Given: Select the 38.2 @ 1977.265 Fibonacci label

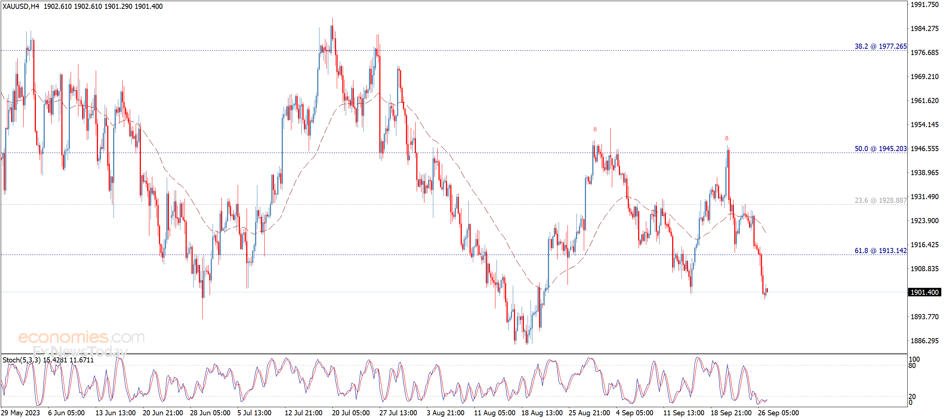Looking at the screenshot, I should 880,47.
